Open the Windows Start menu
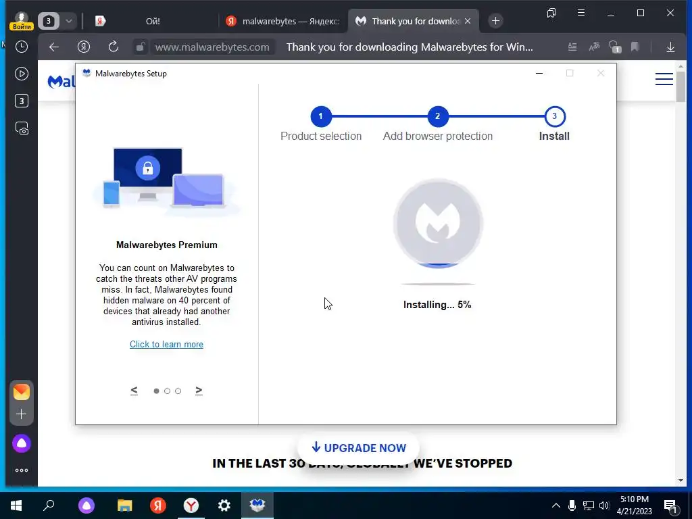This screenshot has width=692, height=519. 16,505
